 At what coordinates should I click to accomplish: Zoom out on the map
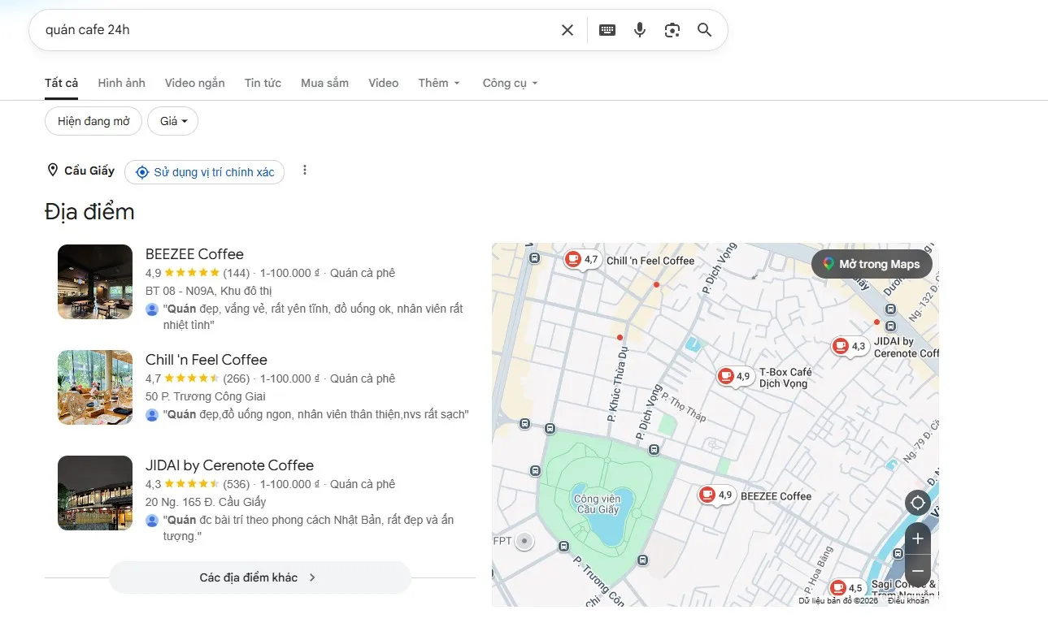click(918, 570)
